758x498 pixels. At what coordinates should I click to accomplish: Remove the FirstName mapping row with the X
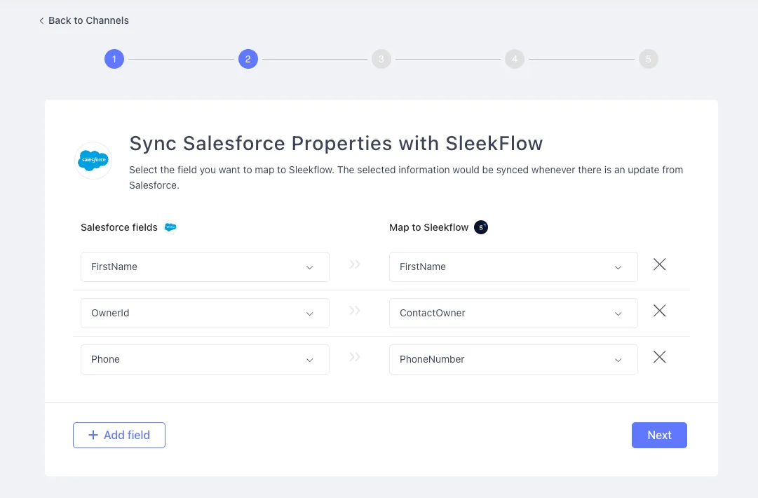(659, 264)
